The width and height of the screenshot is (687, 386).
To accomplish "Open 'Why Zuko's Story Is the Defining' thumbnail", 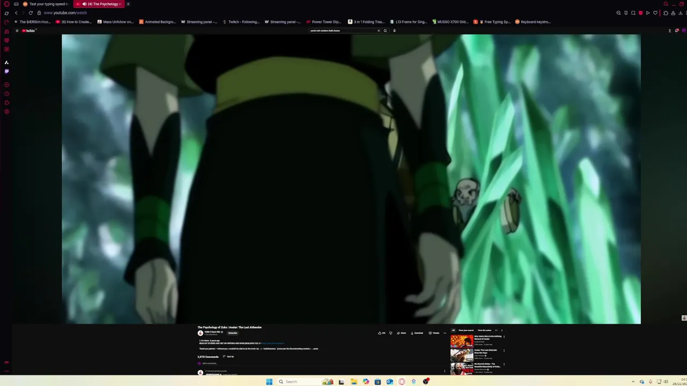I will [x=462, y=340].
